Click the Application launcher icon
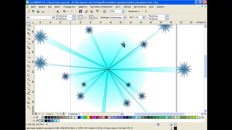Screen dimensions: 232x130 (98, 11)
